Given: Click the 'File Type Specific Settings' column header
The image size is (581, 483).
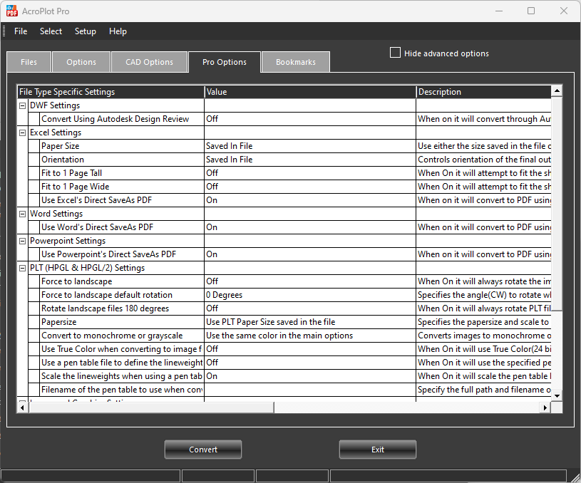Looking at the screenshot, I should (110, 92).
